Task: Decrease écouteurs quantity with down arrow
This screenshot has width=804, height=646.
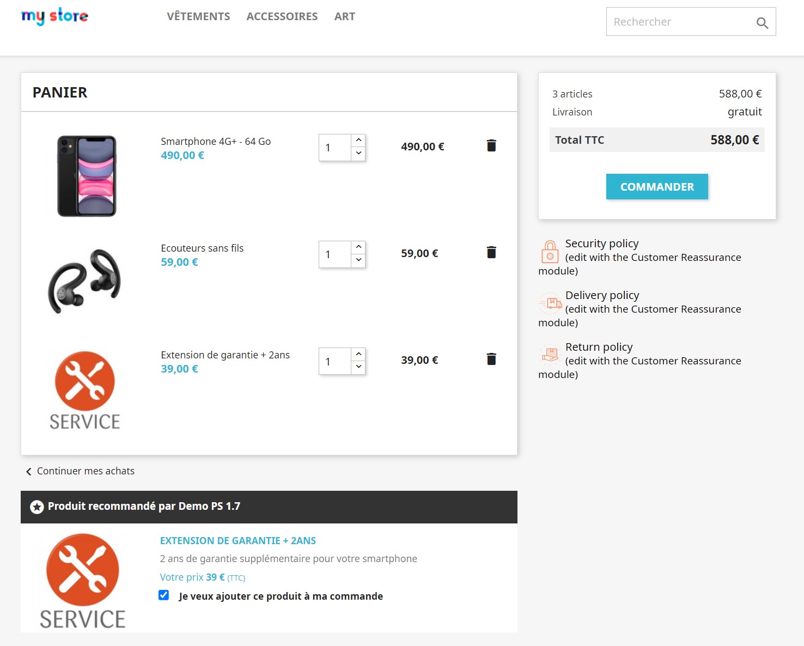Action: 358,260
